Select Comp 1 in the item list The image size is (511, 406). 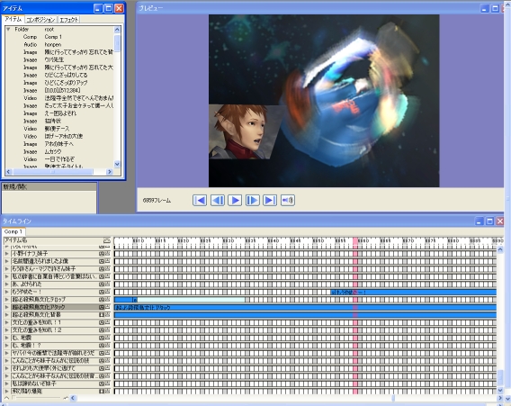click(53, 37)
